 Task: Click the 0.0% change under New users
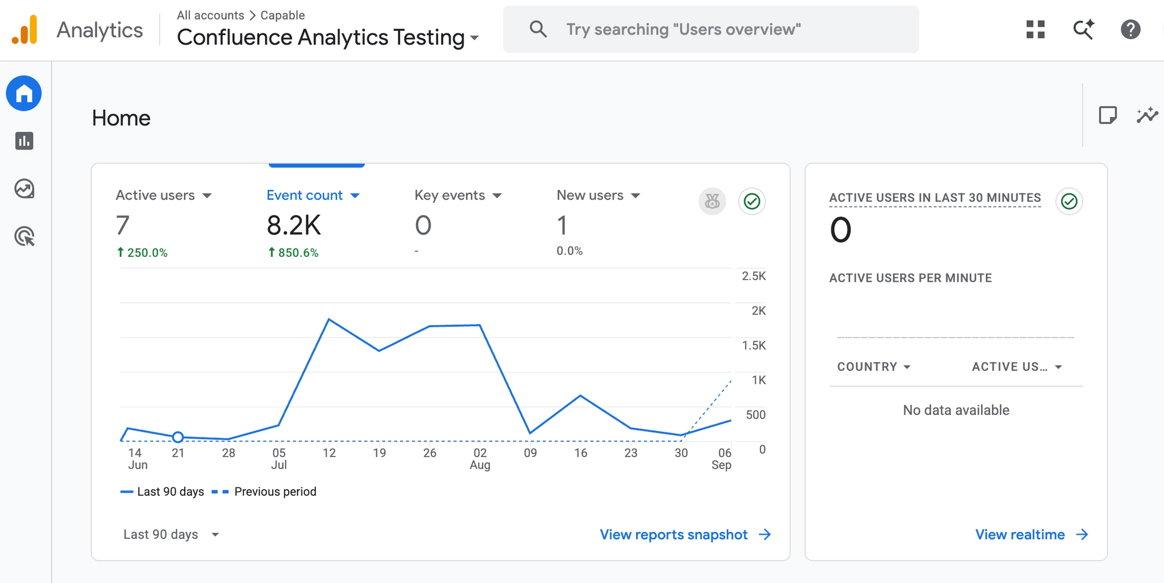pyautogui.click(x=569, y=251)
